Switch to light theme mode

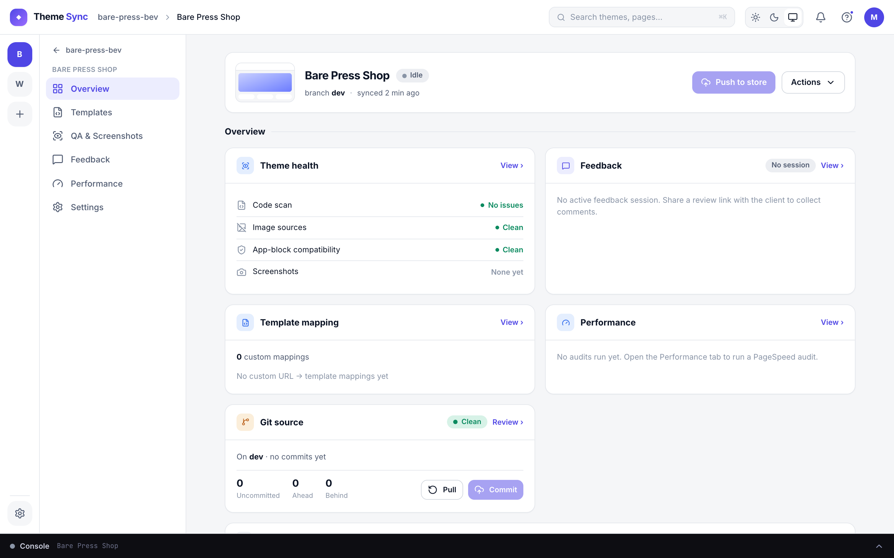[756, 17]
